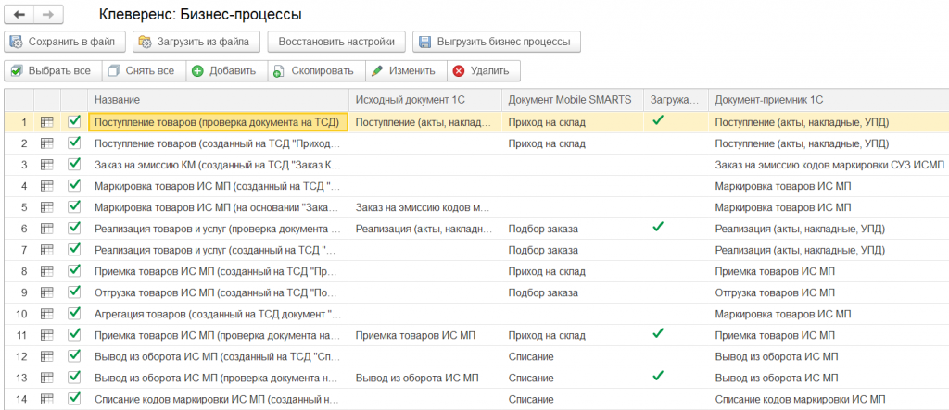Viewport: 949px width, 410px height.
Task: Click Удалить in toolbar
Action: point(483,70)
